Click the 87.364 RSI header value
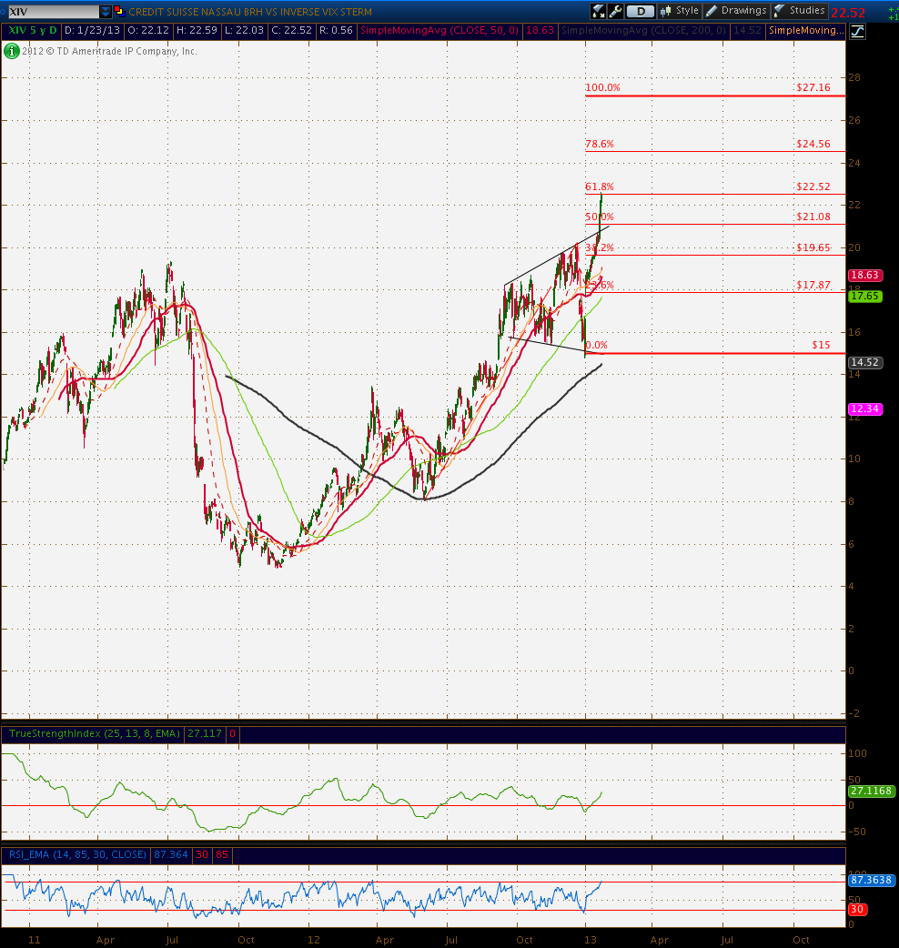The image size is (899, 948). pos(171,854)
